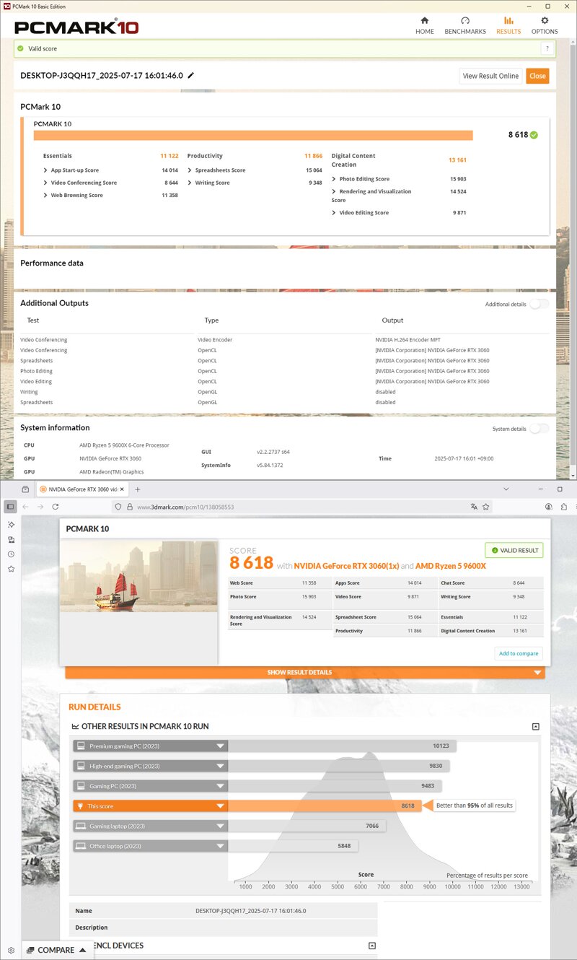Click the browser translate page icon

474,507
